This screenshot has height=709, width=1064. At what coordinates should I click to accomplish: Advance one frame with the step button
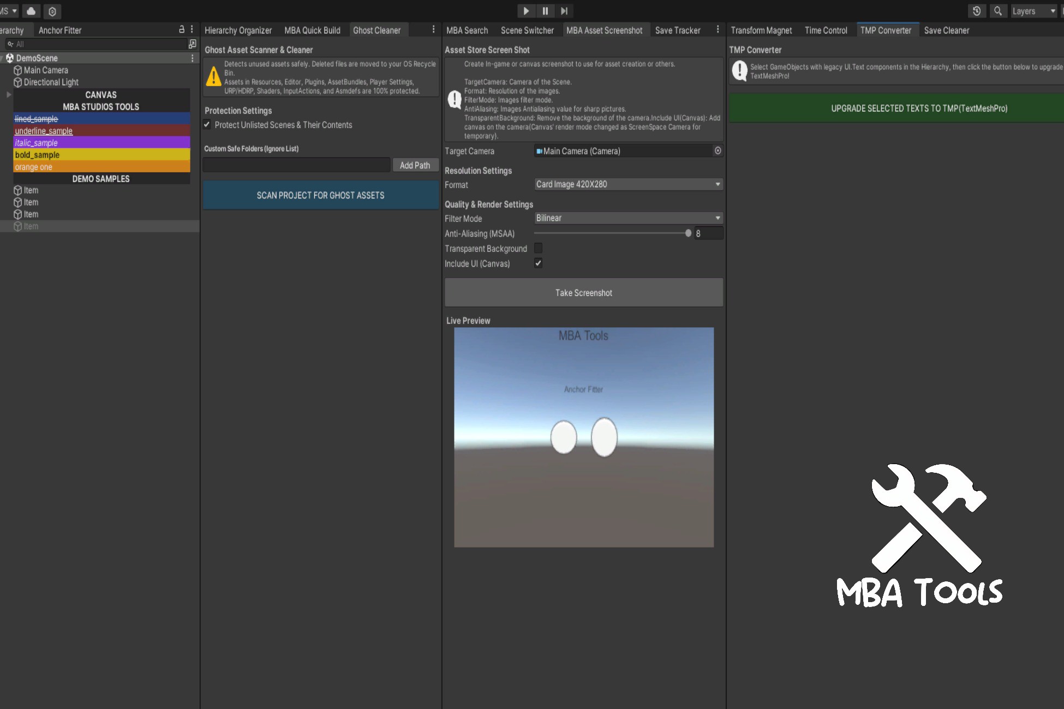pyautogui.click(x=564, y=11)
